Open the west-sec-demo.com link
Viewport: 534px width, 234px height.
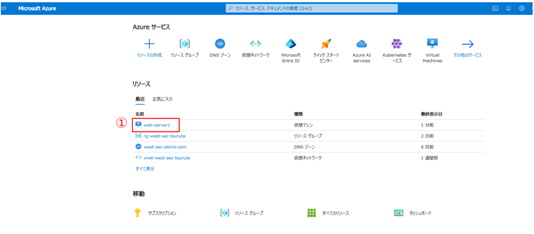[165, 147]
